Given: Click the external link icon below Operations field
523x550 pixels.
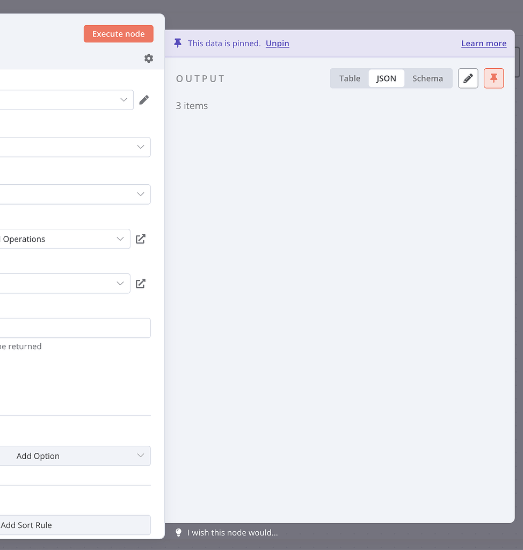Looking at the screenshot, I should point(140,283).
